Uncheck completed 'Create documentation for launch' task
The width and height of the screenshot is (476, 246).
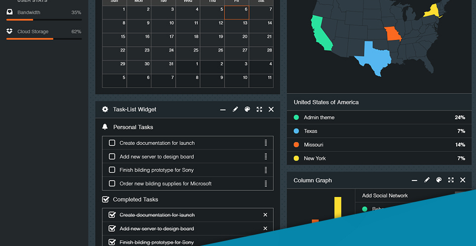(112, 215)
